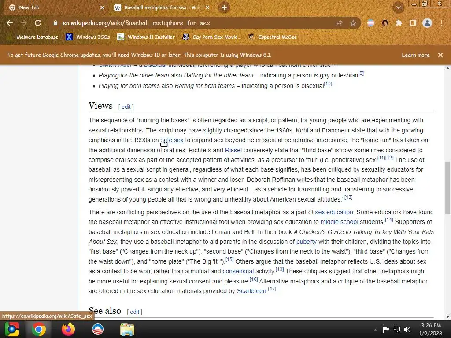The height and width of the screenshot is (338, 451).
Task: Jump to citation 9
Action: click(x=361, y=73)
